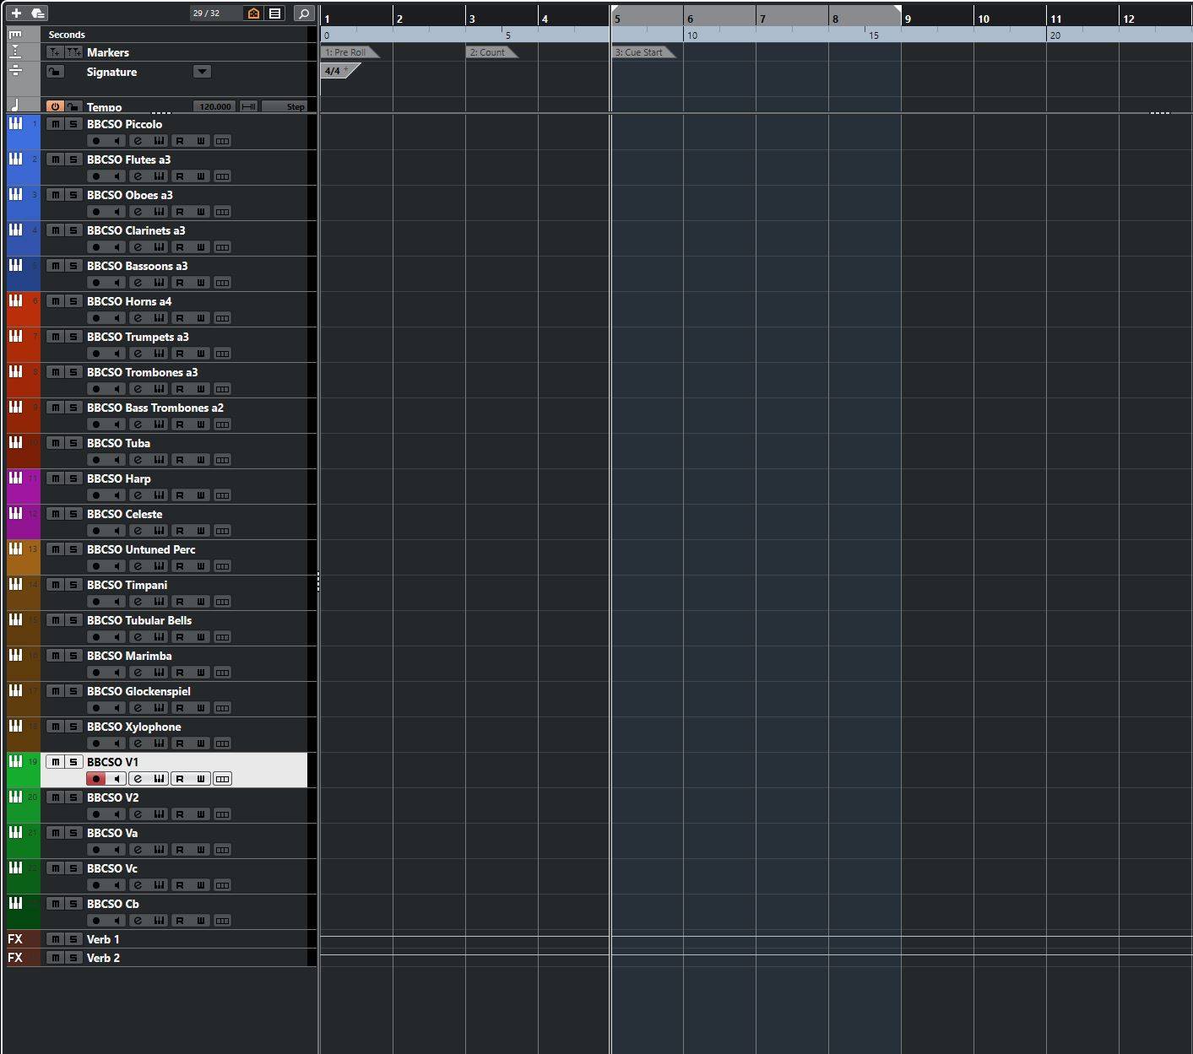This screenshot has height=1054, width=1193.
Task: Solo the BBCSO Harp track
Action: [x=73, y=478]
